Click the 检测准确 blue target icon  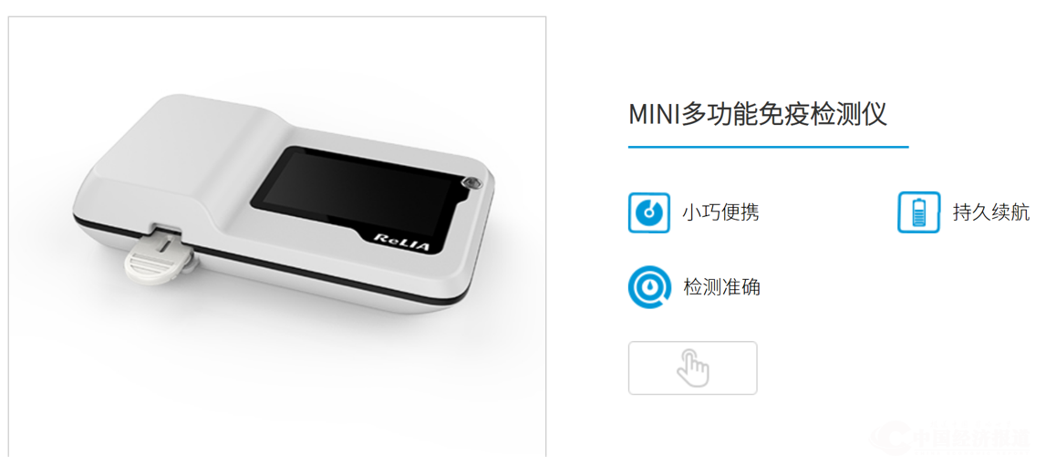pos(649,287)
